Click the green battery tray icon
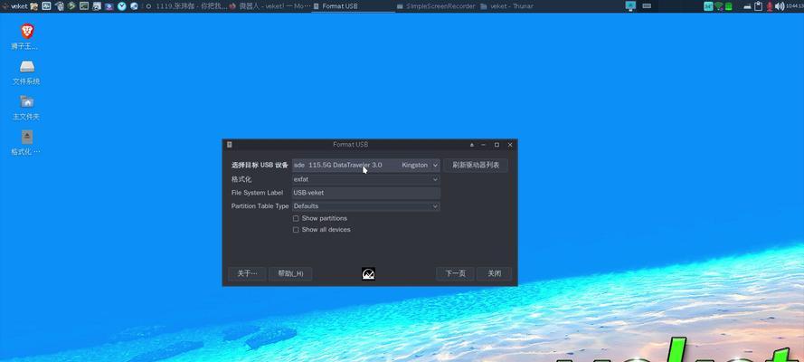804x362 pixels. click(728, 6)
